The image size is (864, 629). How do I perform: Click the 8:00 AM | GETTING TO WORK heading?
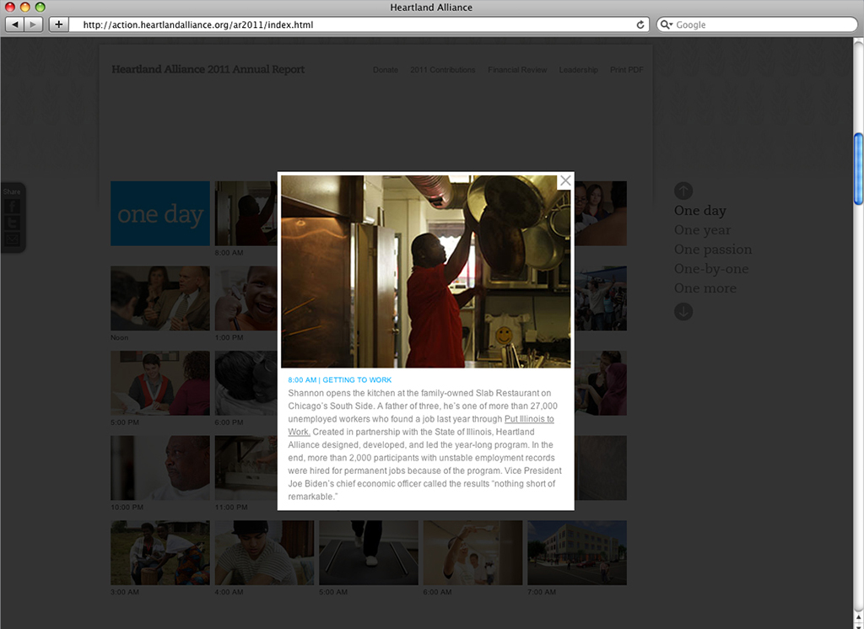click(x=339, y=380)
